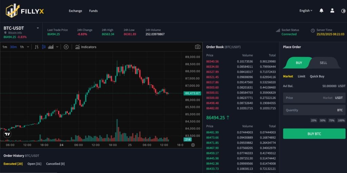This screenshot has height=173, width=347.
Task: Open the Funds page link
Action: [x=93, y=11]
